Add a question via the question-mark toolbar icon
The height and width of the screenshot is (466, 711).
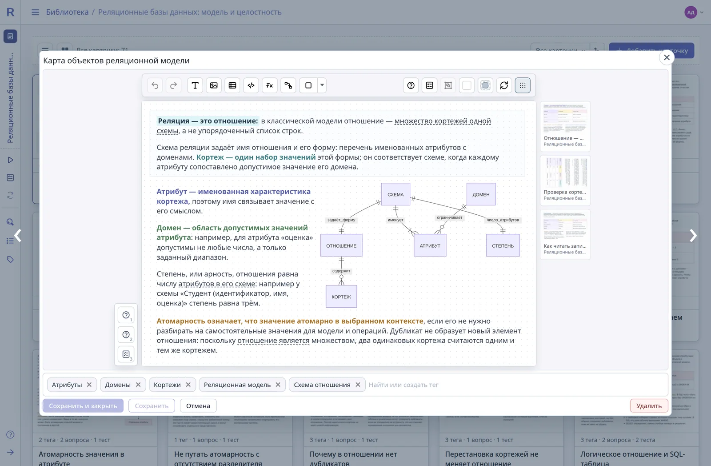[411, 85]
